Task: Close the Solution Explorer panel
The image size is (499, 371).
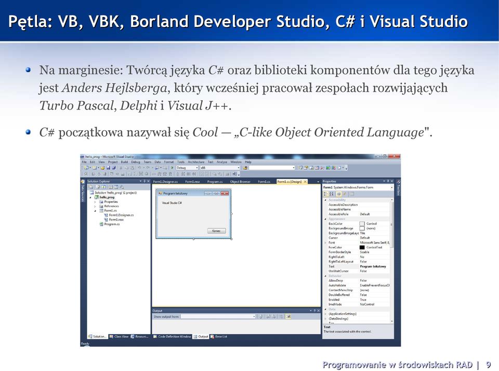Action: coord(148,181)
